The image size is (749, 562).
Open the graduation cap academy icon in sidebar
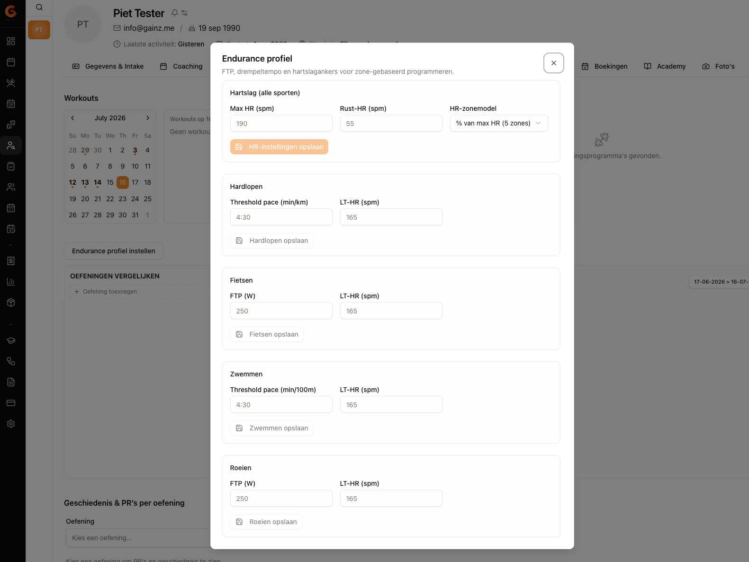pyautogui.click(x=11, y=340)
